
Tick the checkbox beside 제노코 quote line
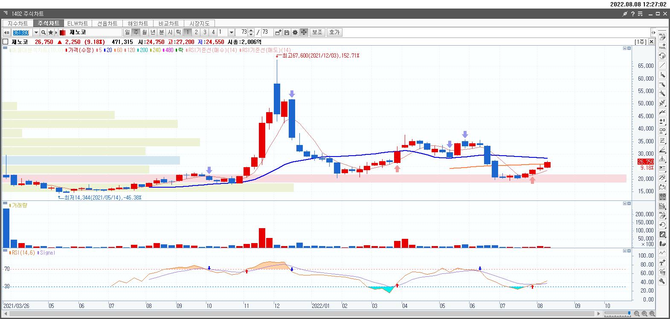pyautogui.click(x=5, y=42)
